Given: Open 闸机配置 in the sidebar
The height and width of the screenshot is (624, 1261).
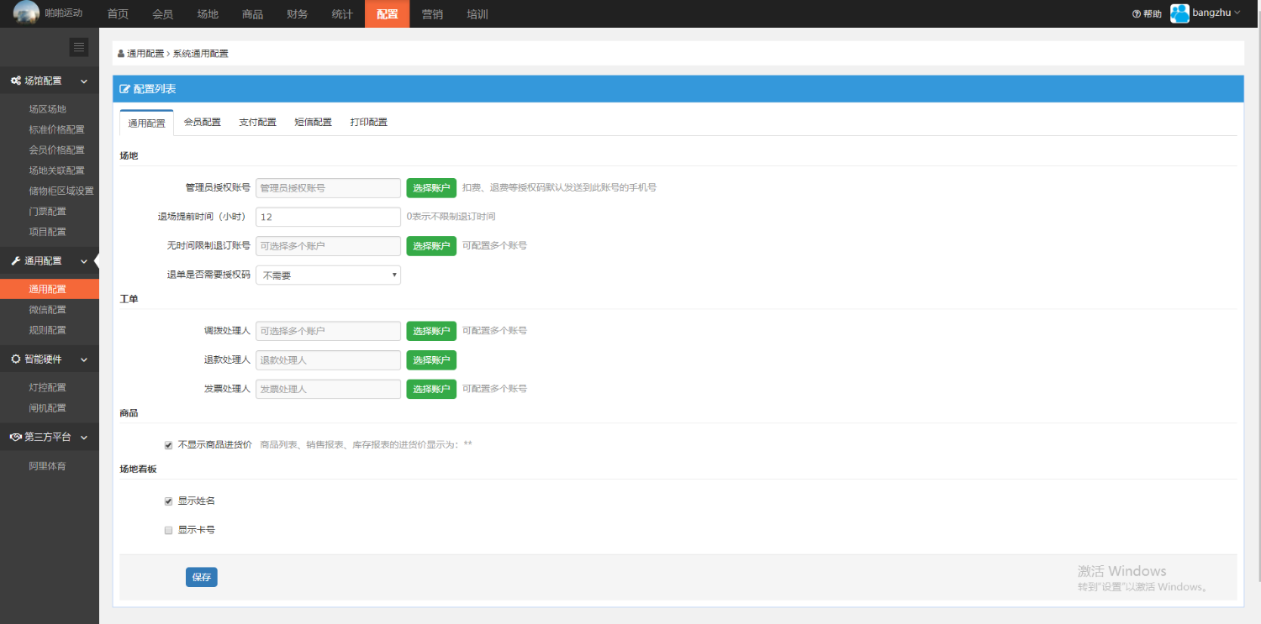Looking at the screenshot, I should tap(50, 408).
